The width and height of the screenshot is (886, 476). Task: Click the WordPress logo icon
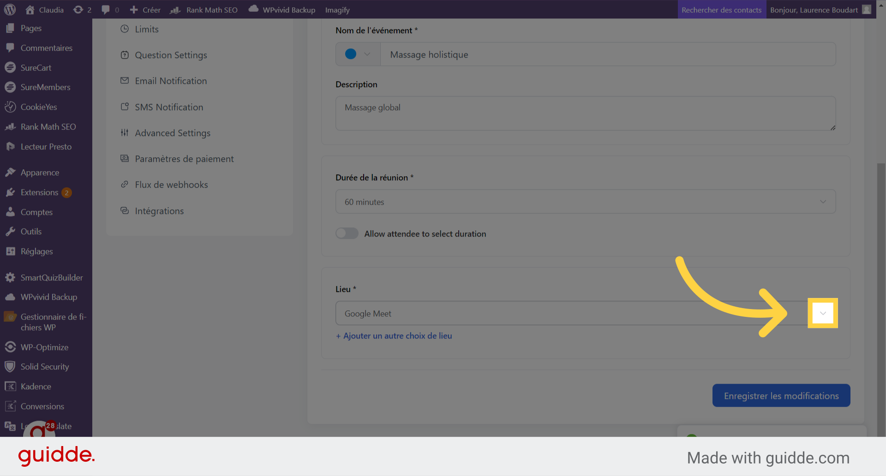(10, 10)
